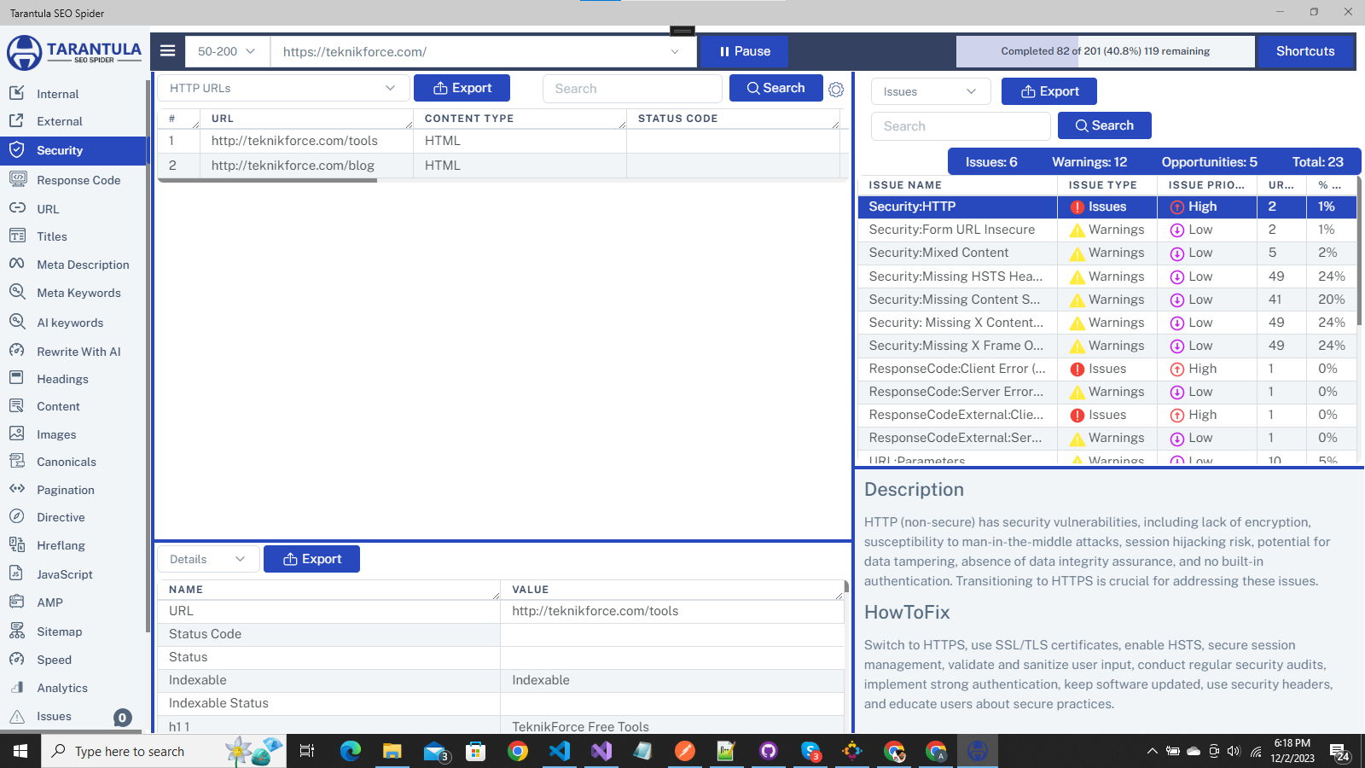The image size is (1365, 768).
Task: Switch to the Issues: 6 tab
Action: [x=991, y=162]
